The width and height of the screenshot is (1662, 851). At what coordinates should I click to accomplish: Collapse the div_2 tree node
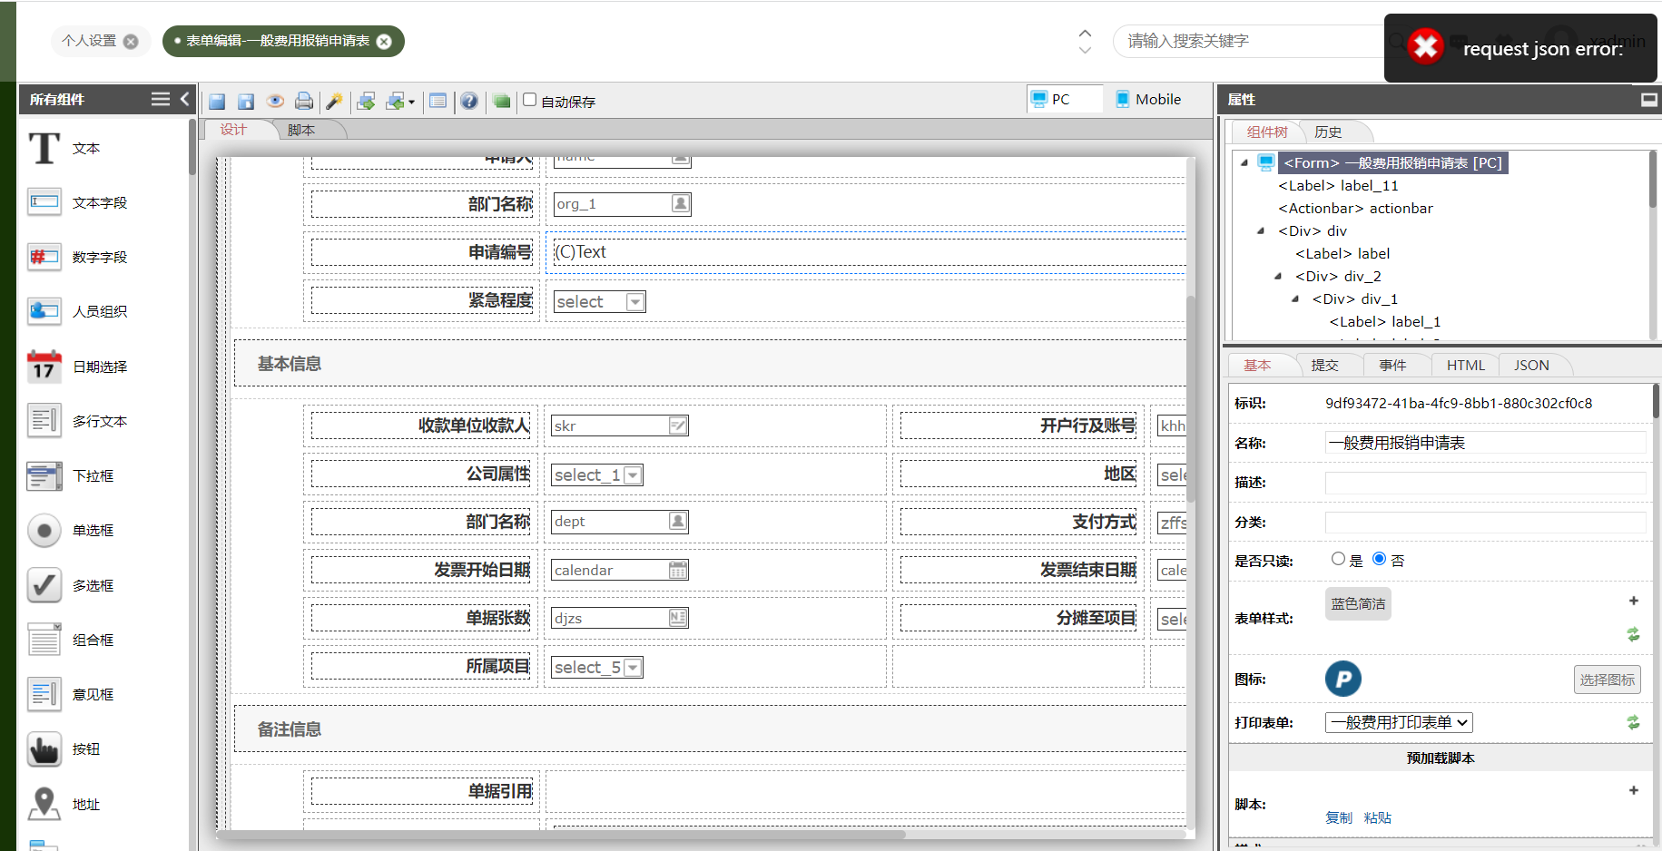coord(1278,277)
